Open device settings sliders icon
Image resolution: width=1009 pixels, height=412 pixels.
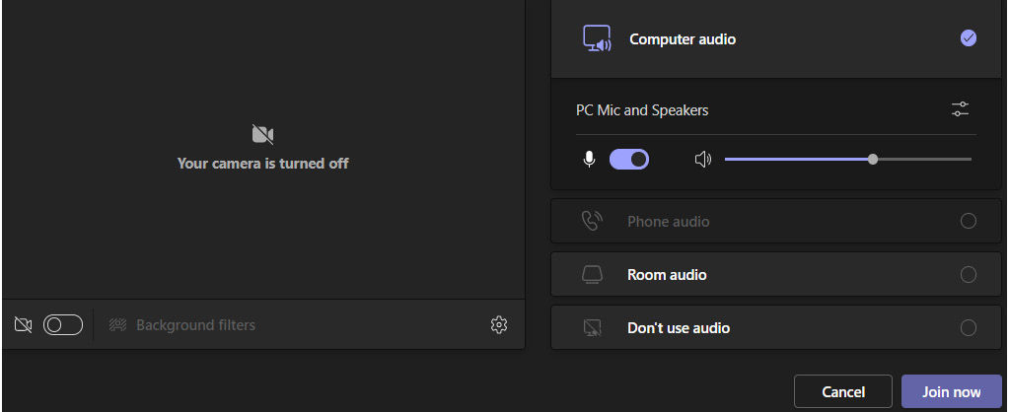point(960,109)
